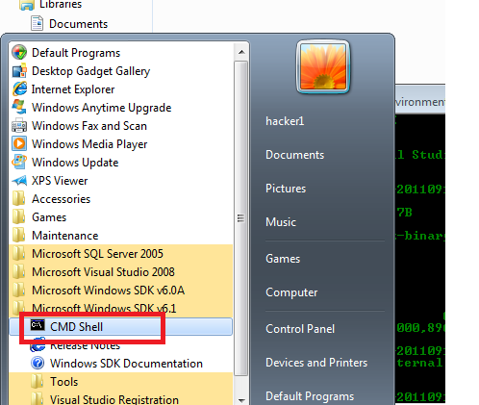Expand Microsoft SQL Server 2005 folder
Screen dimensions: 479x405
[x=121, y=254]
